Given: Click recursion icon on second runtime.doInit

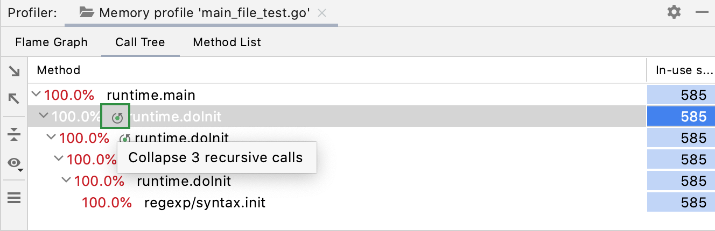Looking at the screenshot, I should (x=124, y=139).
